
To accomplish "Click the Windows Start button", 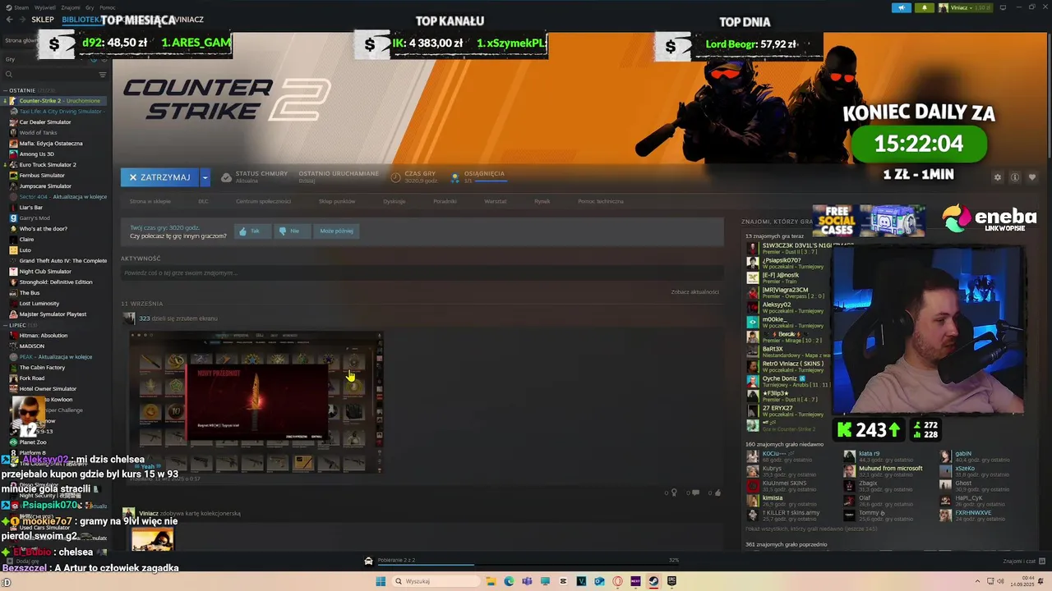I will click(x=381, y=581).
